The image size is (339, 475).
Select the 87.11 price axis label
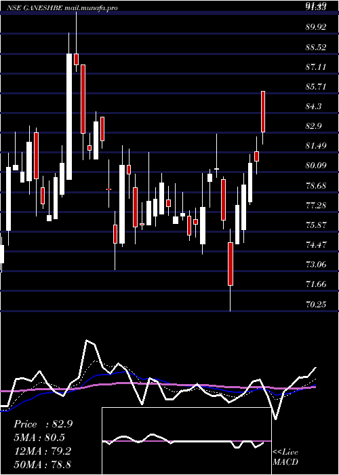pos(316,67)
